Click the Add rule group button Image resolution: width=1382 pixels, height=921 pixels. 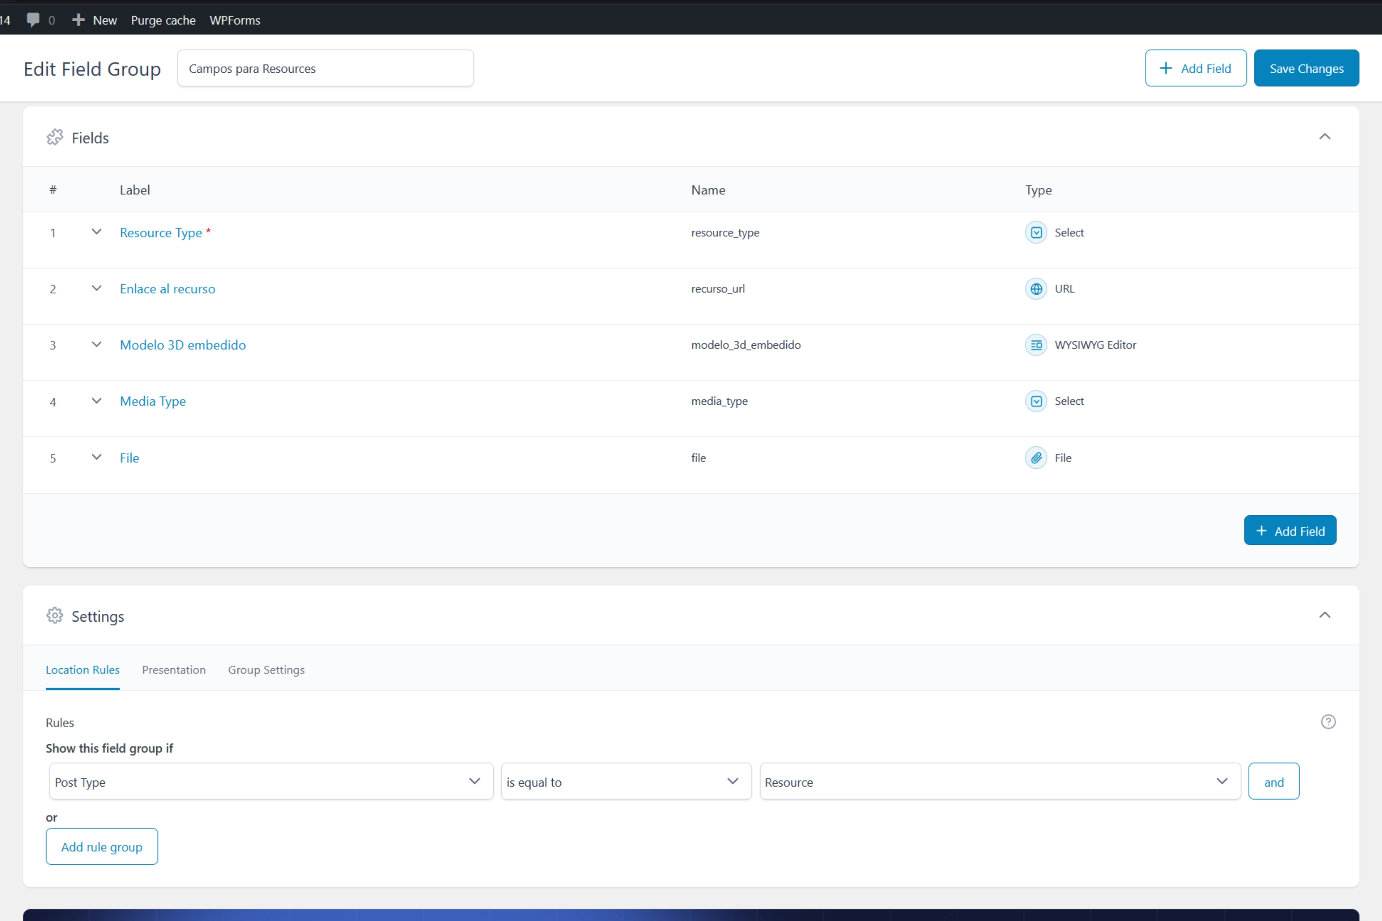102,846
